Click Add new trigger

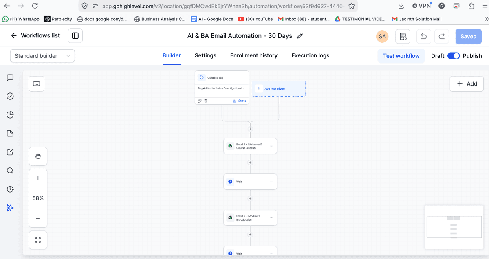279,88
